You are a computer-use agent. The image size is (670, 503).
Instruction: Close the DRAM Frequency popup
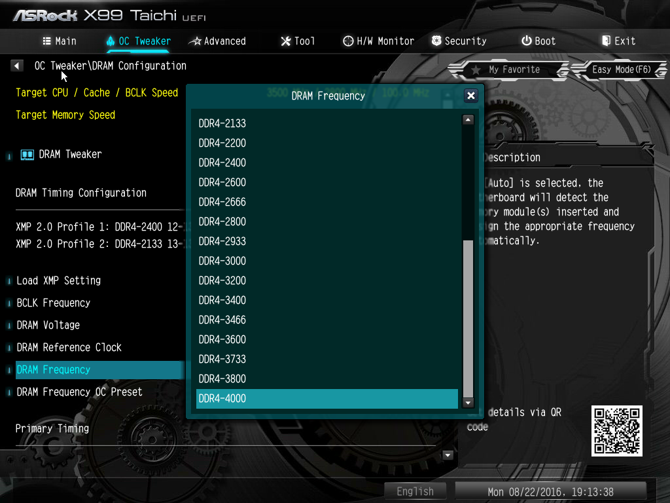tap(471, 96)
